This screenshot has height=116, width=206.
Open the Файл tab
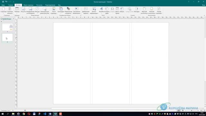(3, 5)
